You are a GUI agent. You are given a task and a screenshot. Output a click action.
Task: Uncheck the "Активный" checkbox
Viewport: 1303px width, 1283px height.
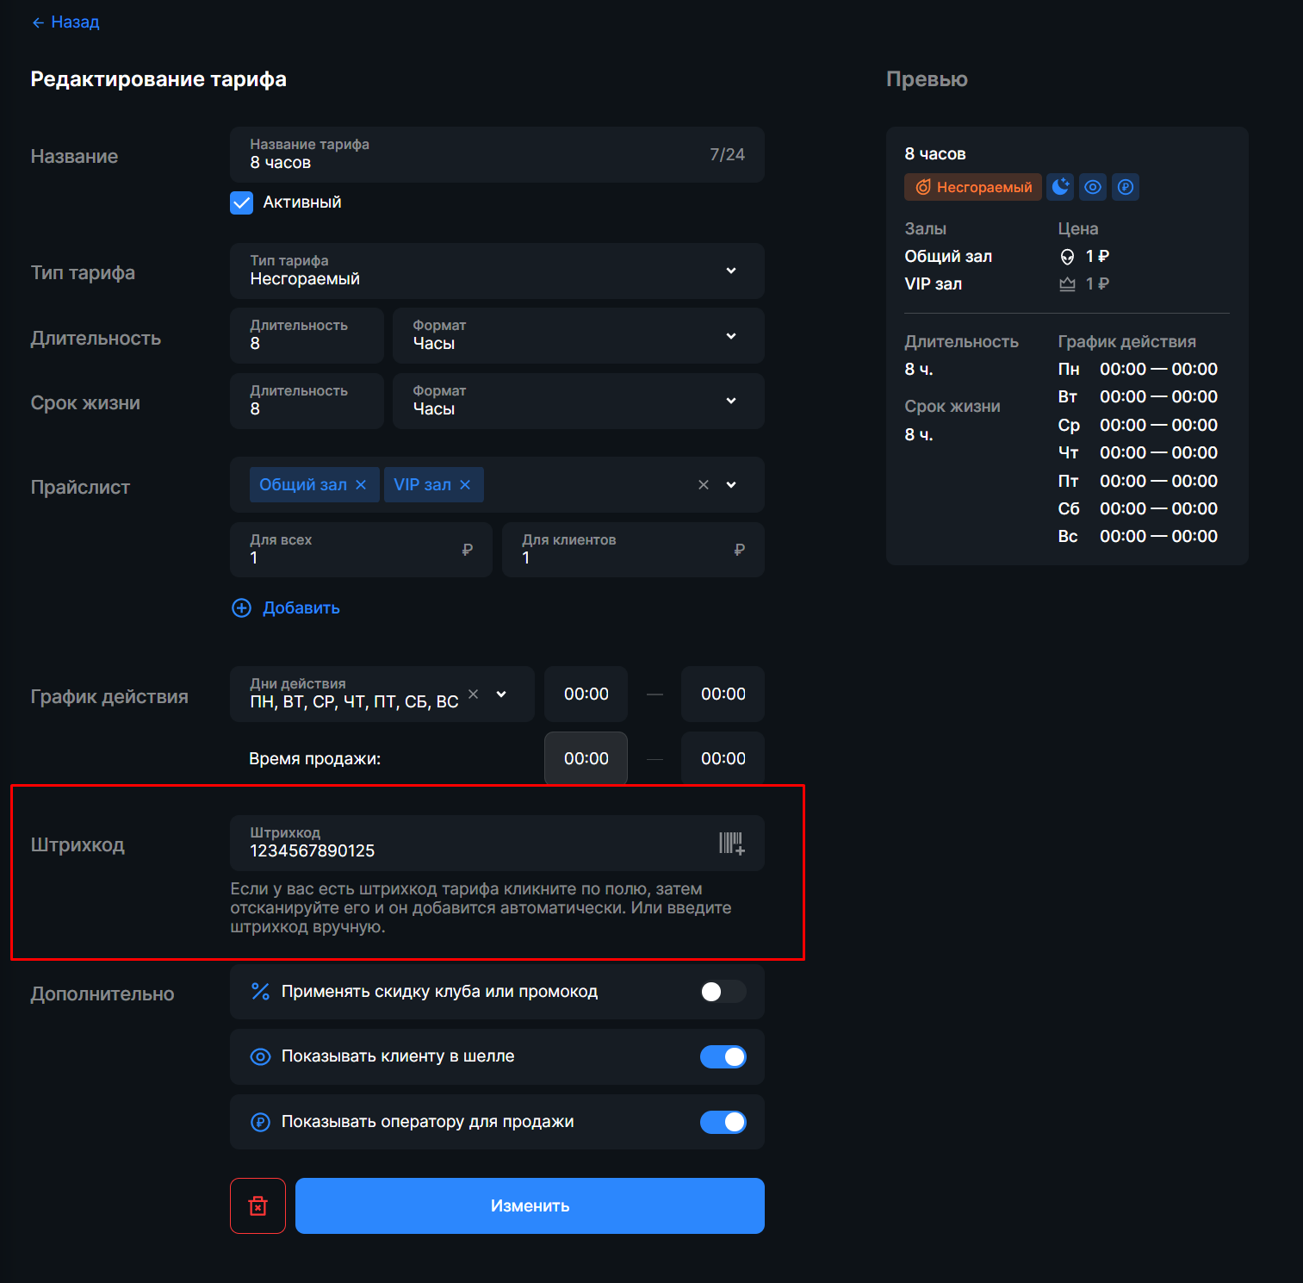tap(241, 202)
